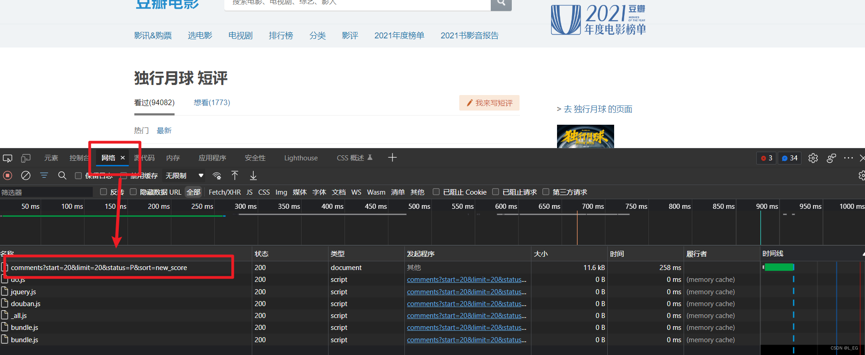Image resolution: width=865 pixels, height=355 pixels.
Task: Click the red record network log button
Action: coord(7,175)
